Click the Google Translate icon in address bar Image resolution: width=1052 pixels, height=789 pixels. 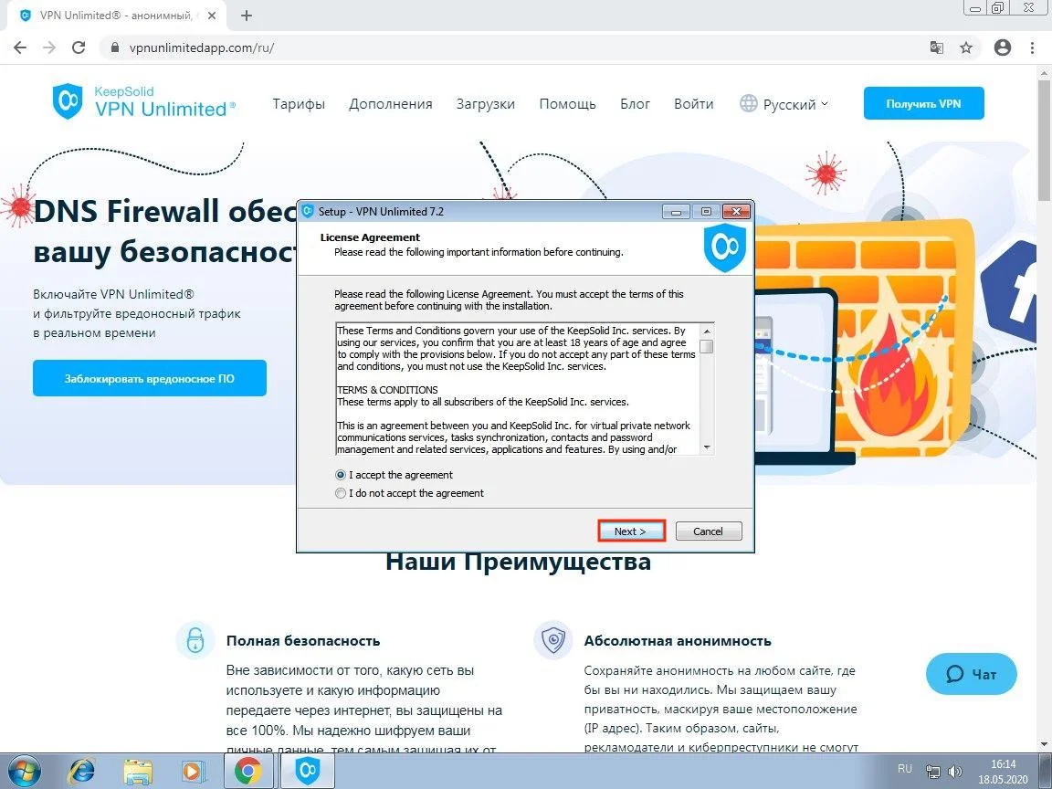point(937,47)
